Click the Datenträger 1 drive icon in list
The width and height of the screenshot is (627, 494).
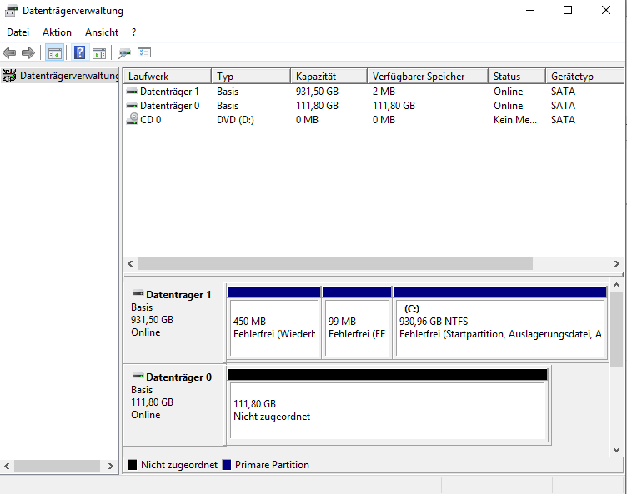pyautogui.click(x=132, y=92)
